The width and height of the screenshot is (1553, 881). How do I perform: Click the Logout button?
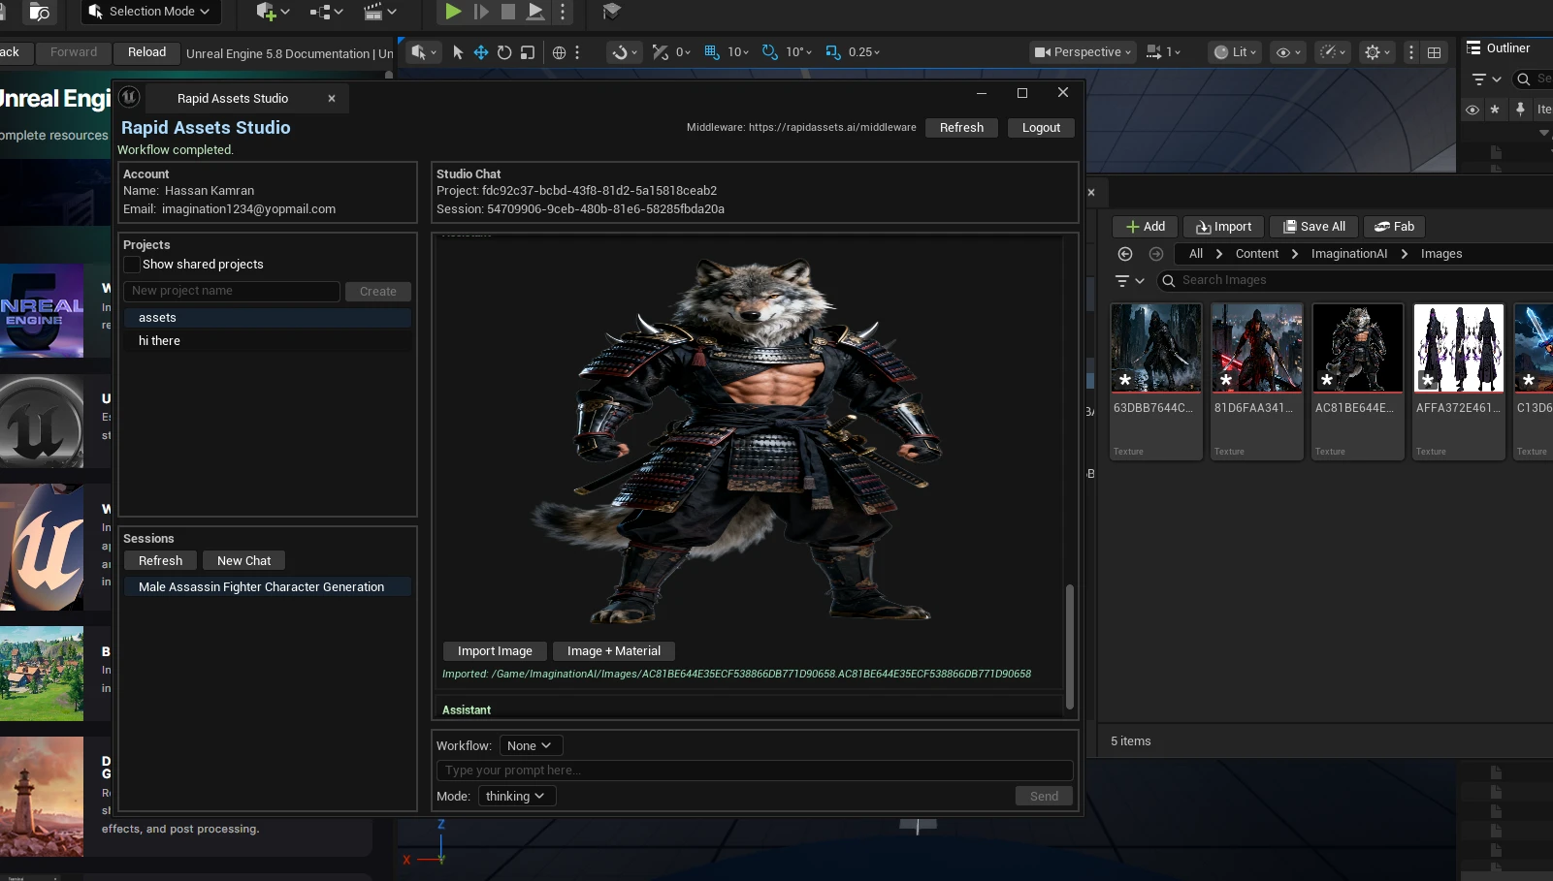point(1041,128)
